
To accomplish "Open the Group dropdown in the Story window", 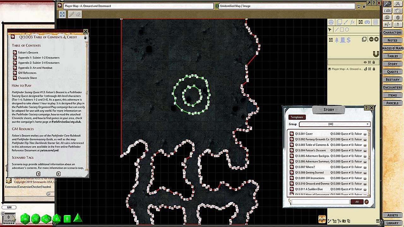I will [x=335, y=124].
